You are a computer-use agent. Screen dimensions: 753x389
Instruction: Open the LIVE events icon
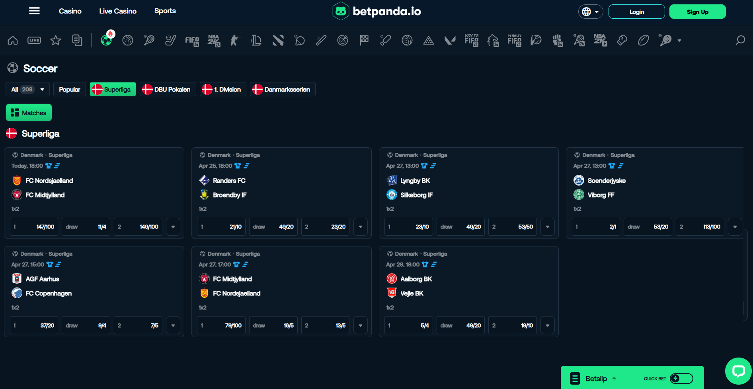click(34, 40)
